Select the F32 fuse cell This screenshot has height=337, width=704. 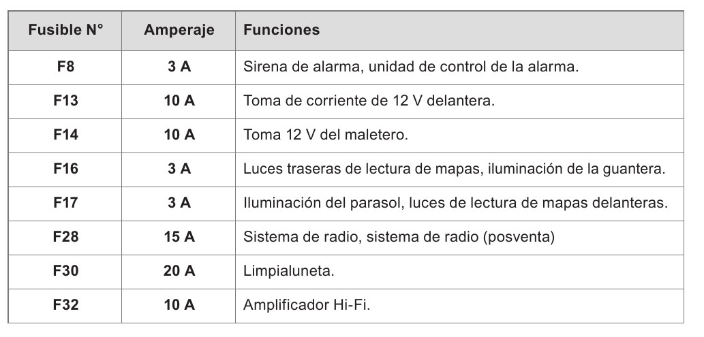pyautogui.click(x=65, y=305)
